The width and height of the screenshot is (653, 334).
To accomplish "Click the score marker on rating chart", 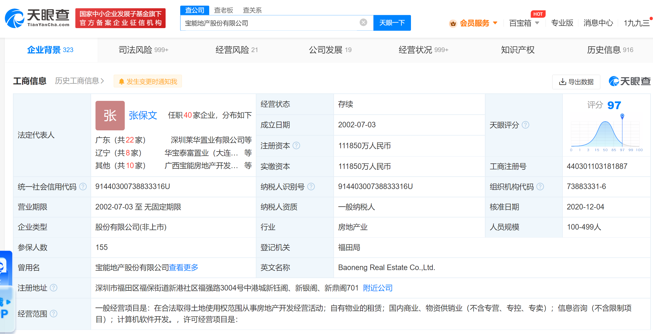I will click(622, 116).
